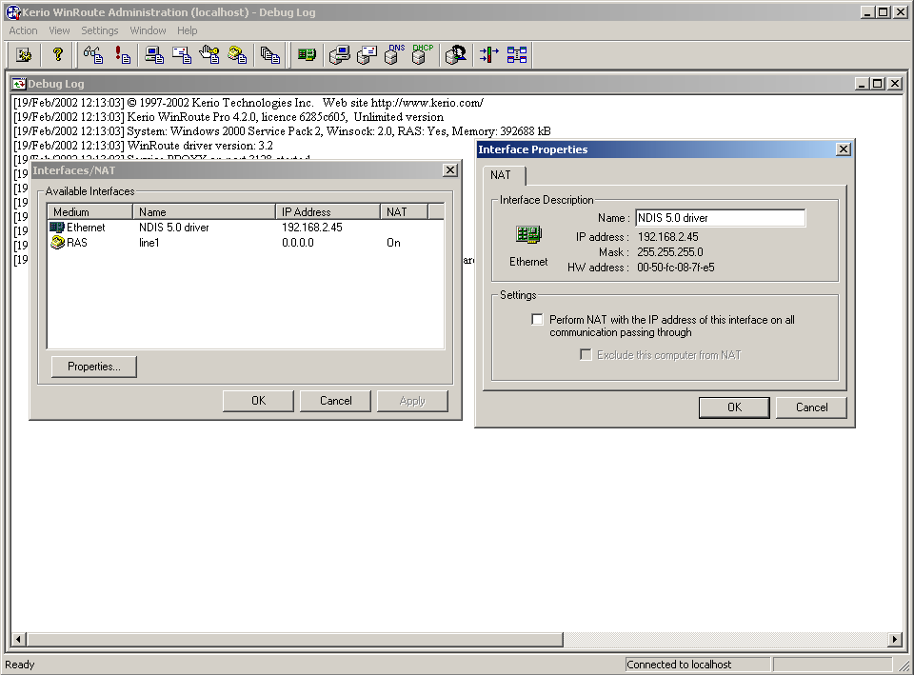The height and width of the screenshot is (675, 914).
Task: Click the Ready status bar text
Action: [20, 665]
